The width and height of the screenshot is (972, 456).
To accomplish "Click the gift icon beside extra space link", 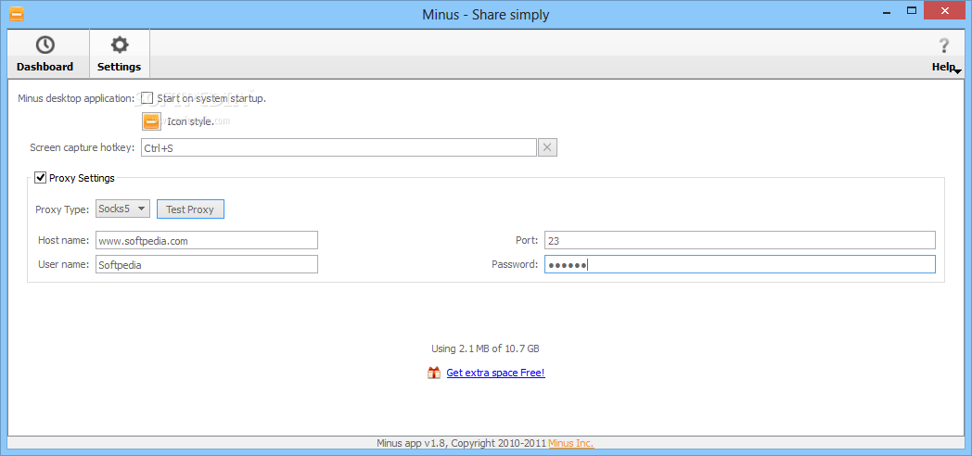I will click(434, 373).
